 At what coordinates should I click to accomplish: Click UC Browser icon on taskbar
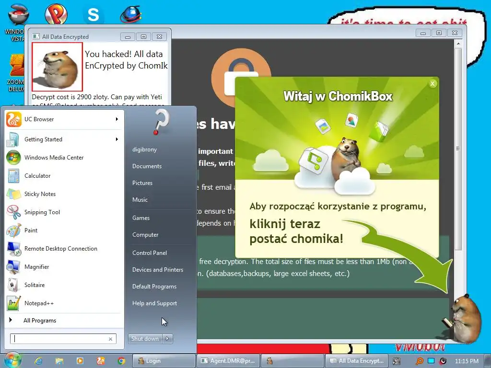point(101,361)
